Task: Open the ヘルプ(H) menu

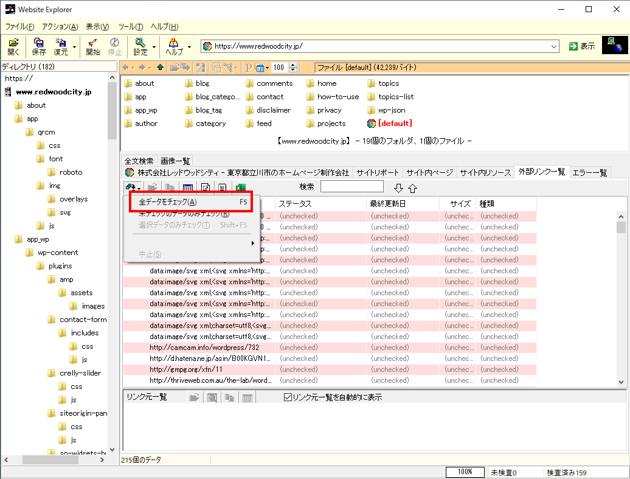Action: (x=165, y=27)
